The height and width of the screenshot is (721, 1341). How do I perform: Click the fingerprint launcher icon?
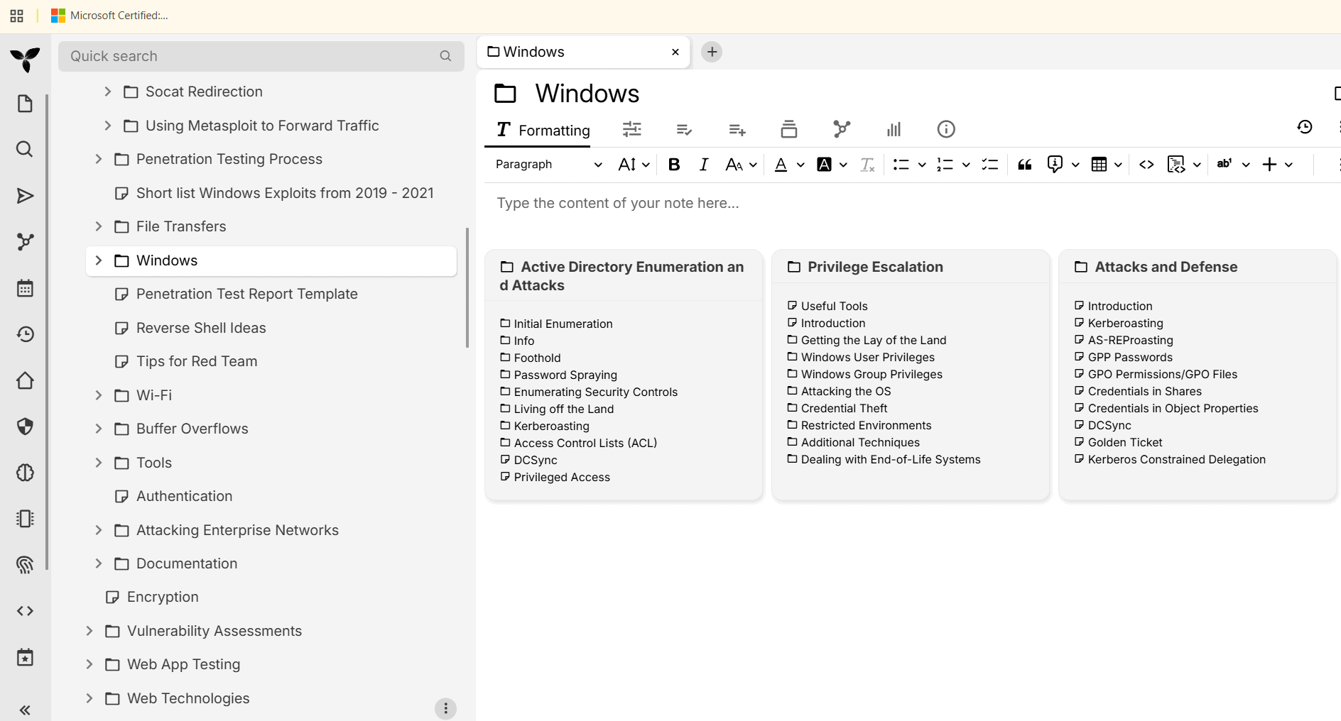(x=25, y=565)
